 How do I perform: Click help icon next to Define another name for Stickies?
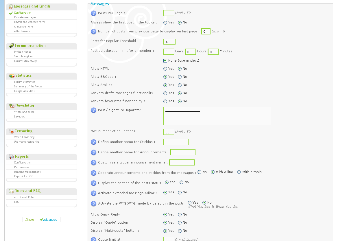pos(93,142)
